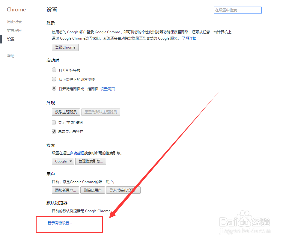The height and width of the screenshot is (241, 286).
Task: Open the search settings input field
Action: (237, 10)
